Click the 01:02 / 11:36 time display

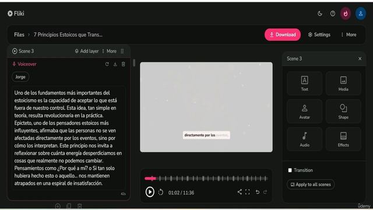coord(181,192)
